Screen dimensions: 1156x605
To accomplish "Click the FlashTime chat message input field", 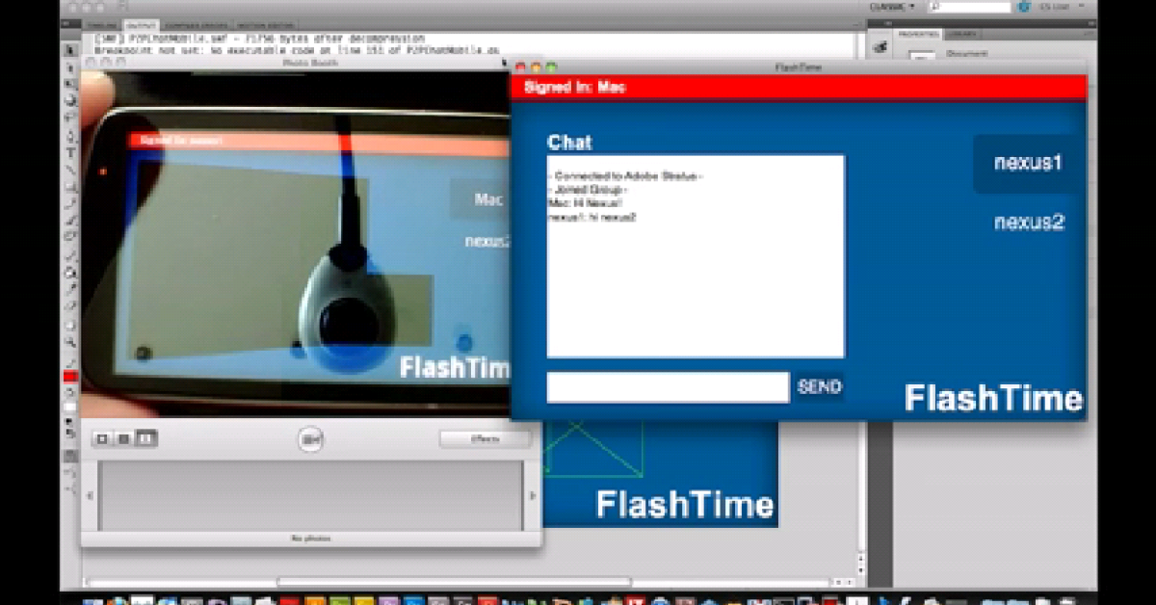I will 668,387.
